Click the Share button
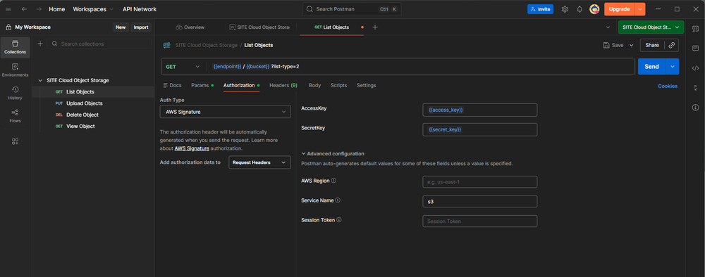 coord(652,45)
